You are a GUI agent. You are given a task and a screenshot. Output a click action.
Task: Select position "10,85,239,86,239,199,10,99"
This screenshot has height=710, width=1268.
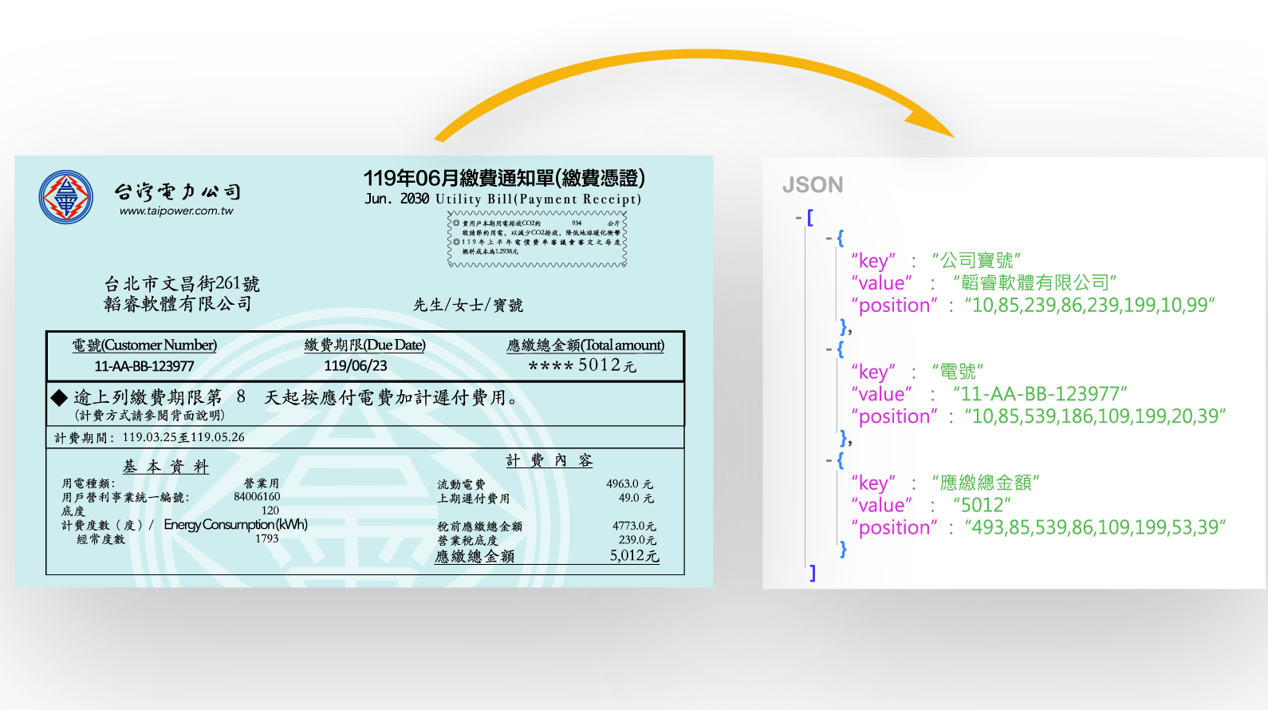(1089, 305)
